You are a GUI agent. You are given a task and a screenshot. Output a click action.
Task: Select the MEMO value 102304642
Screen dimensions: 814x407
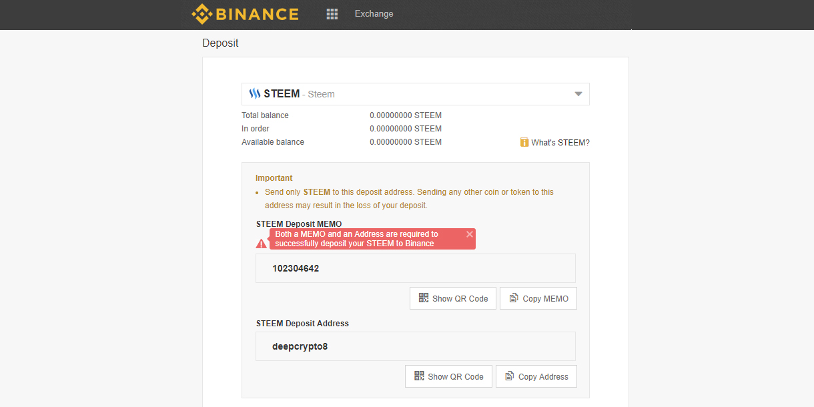click(x=296, y=268)
